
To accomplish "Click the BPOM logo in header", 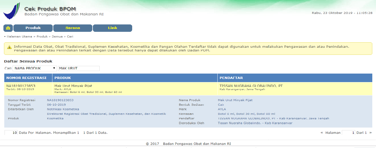I will pos(11,11).
